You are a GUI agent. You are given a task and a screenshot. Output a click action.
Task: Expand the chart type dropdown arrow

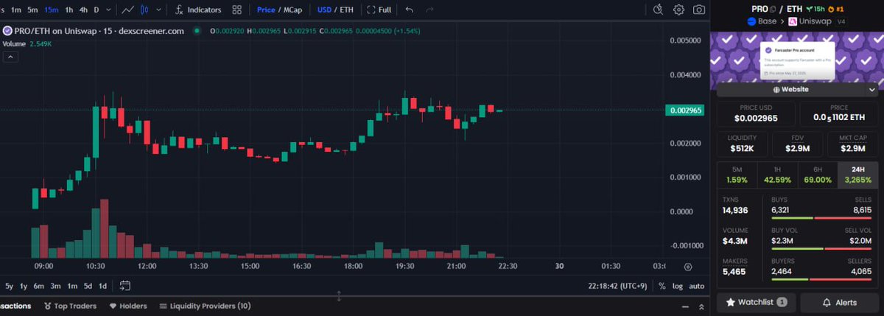[x=157, y=10]
